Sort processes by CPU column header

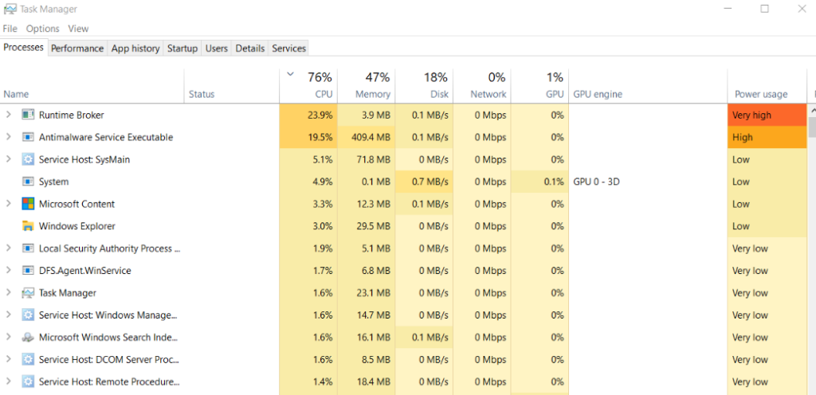[x=308, y=86]
